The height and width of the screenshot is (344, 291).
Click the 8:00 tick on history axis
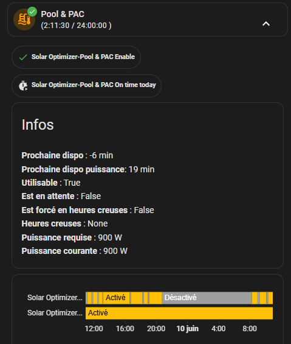pos(250,329)
